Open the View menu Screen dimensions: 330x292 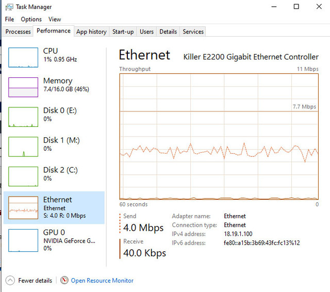(55, 19)
